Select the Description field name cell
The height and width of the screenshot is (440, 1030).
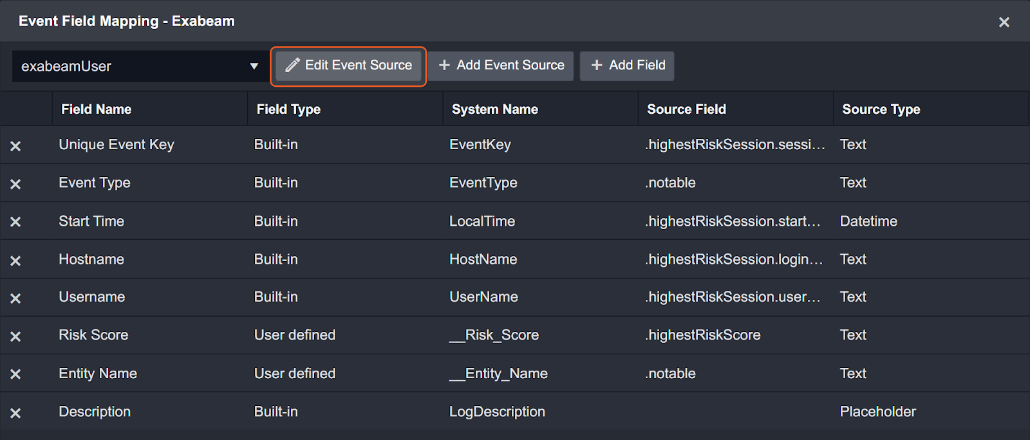point(95,412)
